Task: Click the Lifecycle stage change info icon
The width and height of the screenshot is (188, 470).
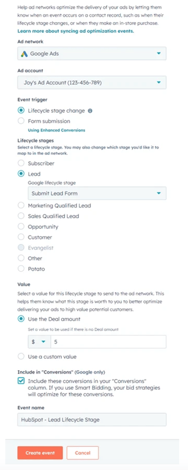Action: [90, 111]
